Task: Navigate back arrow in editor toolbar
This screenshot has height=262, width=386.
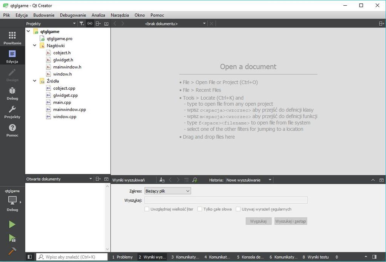Action: pyautogui.click(x=115, y=24)
